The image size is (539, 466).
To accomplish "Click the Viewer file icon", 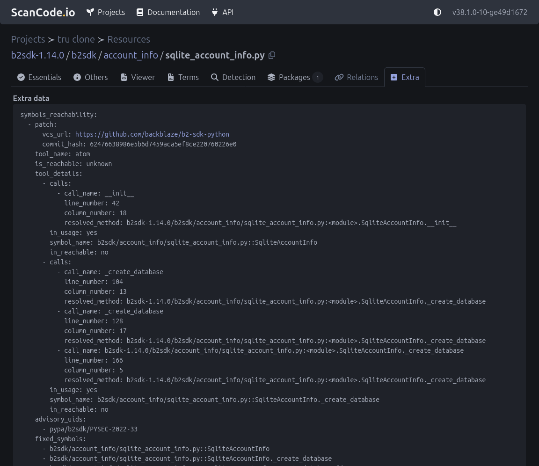I will point(124,77).
